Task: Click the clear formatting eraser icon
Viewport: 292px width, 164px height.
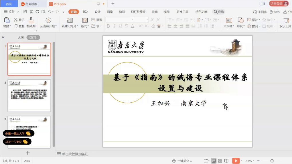Action: tap(153, 26)
